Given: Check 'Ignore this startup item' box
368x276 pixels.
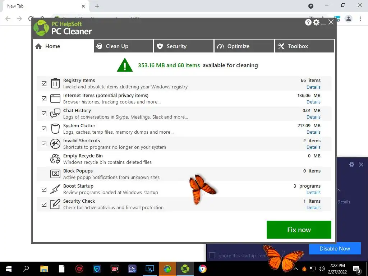Looking at the screenshot, I should click(212, 256).
